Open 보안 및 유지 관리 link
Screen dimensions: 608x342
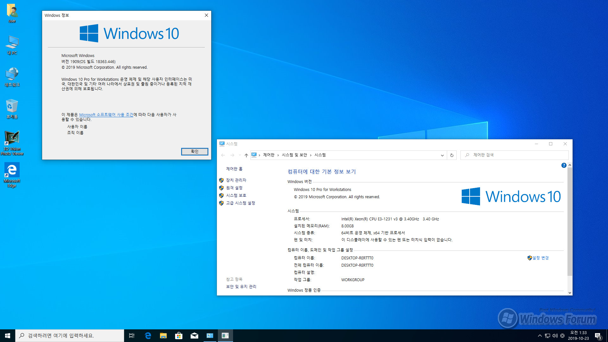pyautogui.click(x=241, y=287)
